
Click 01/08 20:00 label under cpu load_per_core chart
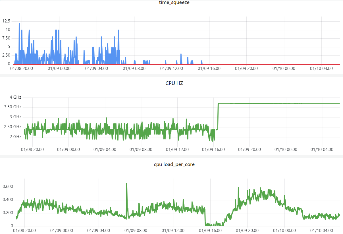pos(24,231)
